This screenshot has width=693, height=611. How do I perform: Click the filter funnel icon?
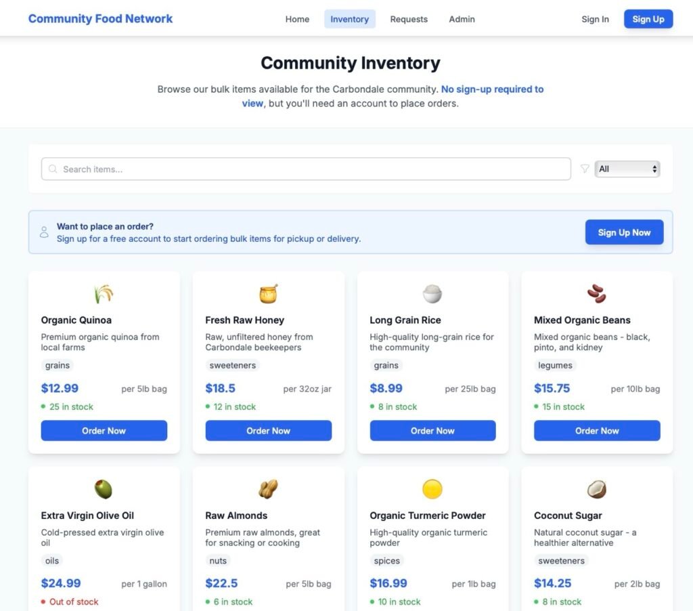585,169
